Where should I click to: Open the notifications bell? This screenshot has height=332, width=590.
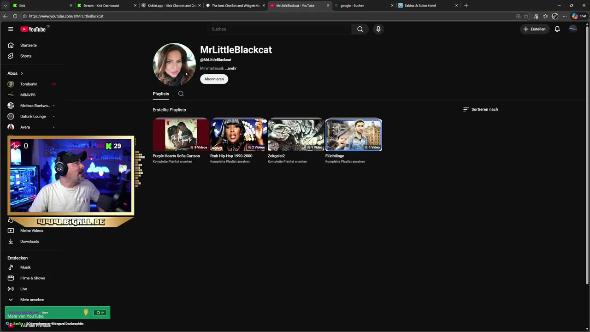point(557,29)
